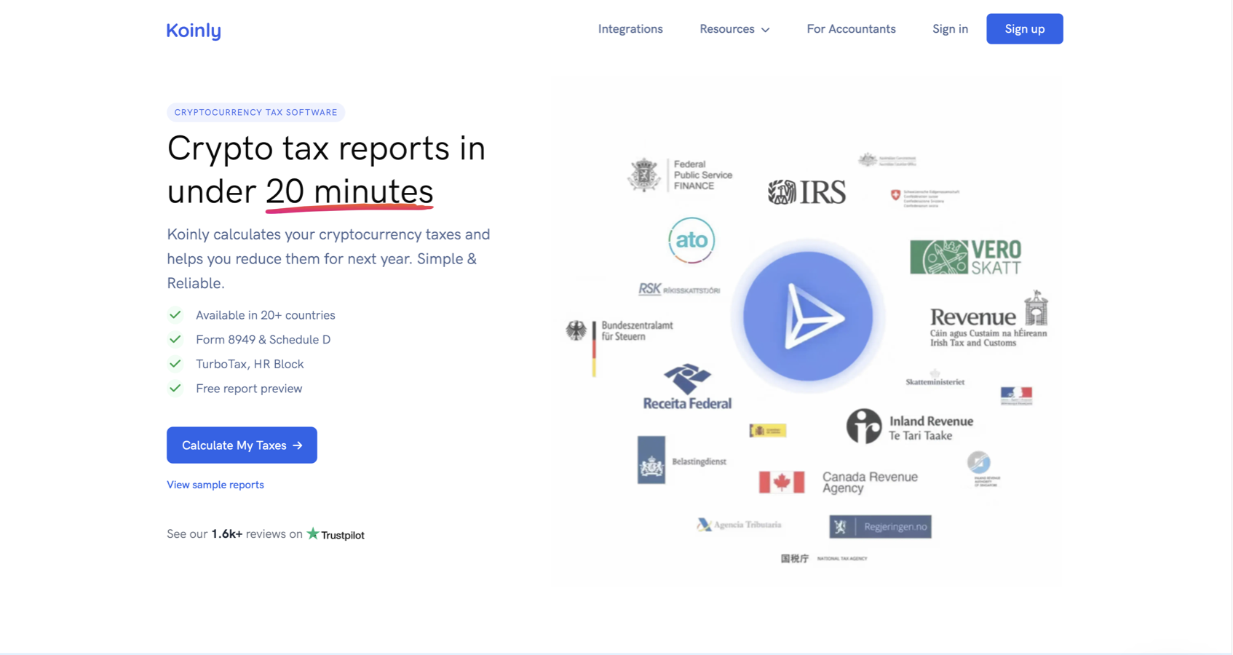Click the IRS logo
The width and height of the screenshot is (1233, 655).
click(806, 192)
